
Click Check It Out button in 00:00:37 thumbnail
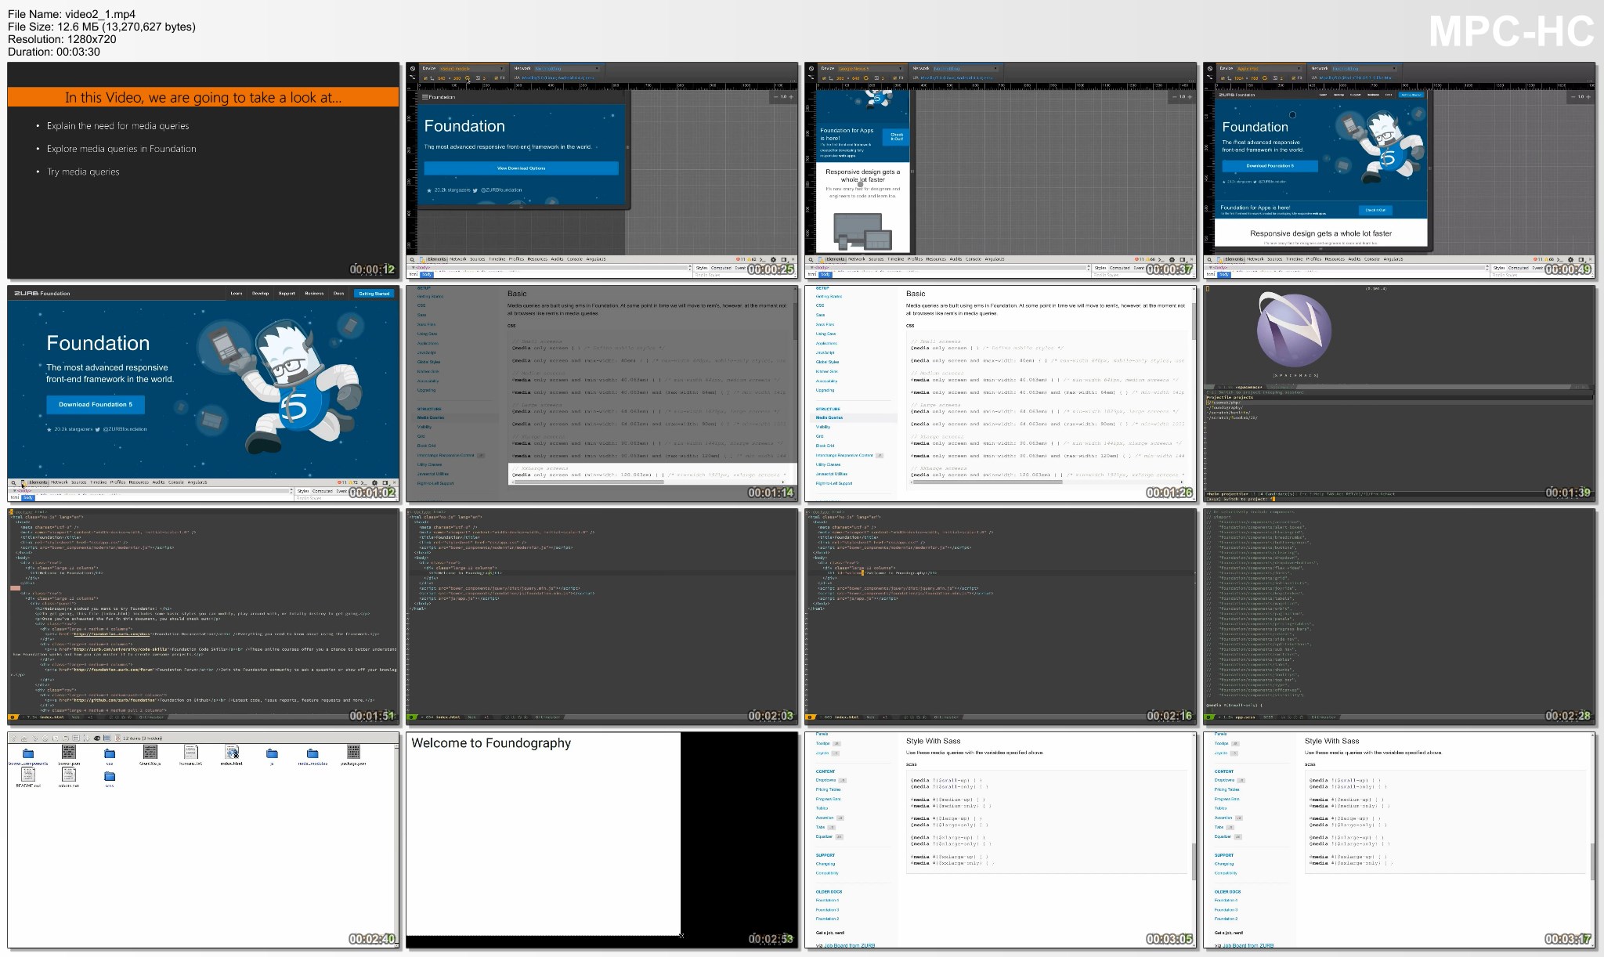897,136
